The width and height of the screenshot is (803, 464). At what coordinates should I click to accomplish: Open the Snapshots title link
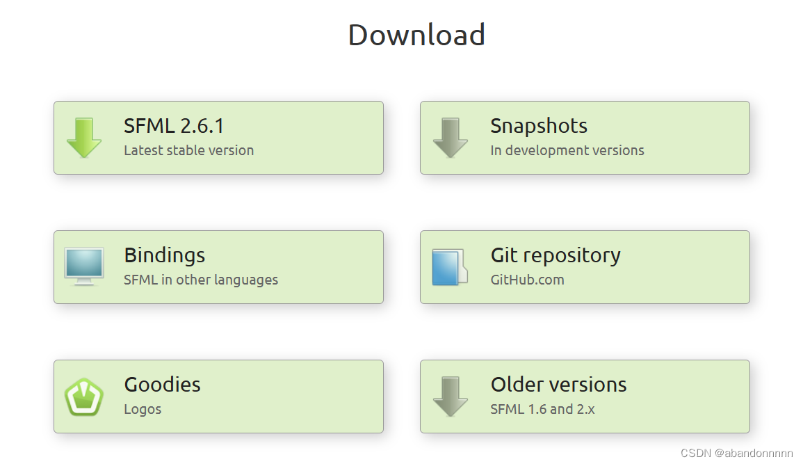(x=539, y=126)
